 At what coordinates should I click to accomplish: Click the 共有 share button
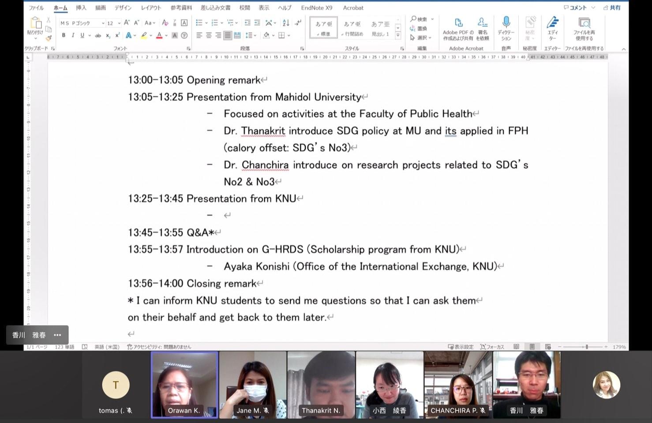pyautogui.click(x=612, y=7)
